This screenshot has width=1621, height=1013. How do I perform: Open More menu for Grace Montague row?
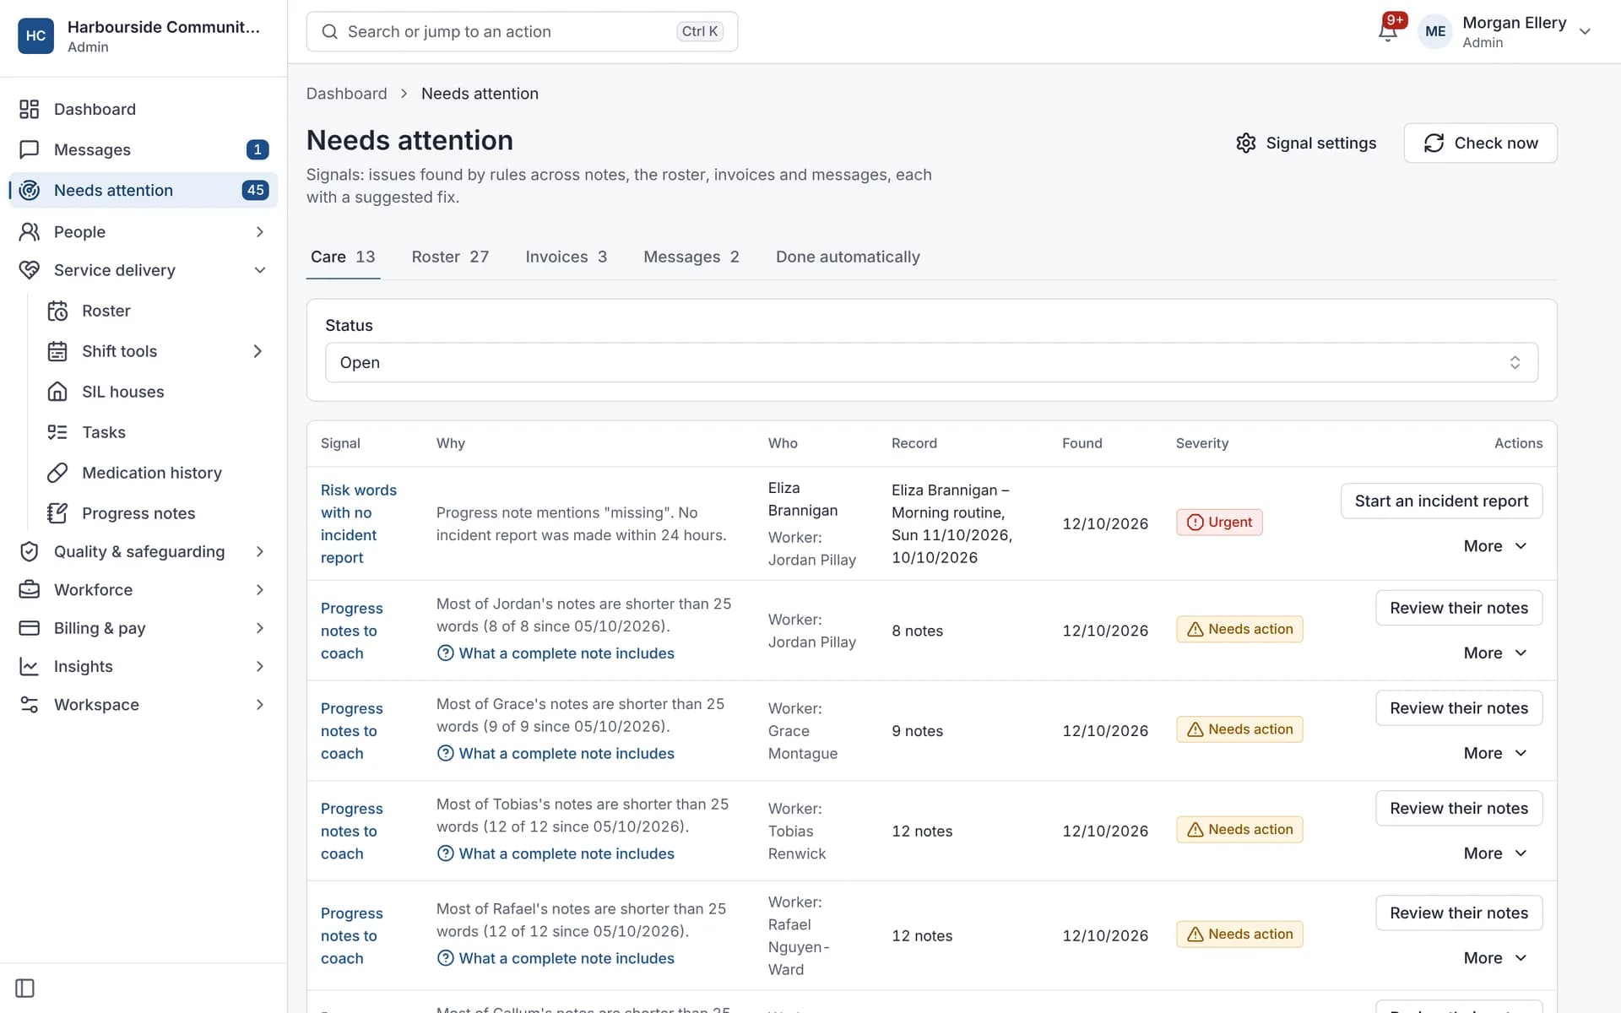1495,753
